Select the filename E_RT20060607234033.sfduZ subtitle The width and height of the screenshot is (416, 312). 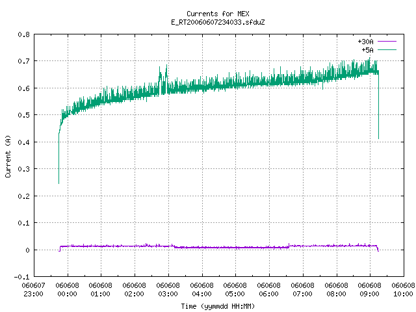tap(218, 22)
